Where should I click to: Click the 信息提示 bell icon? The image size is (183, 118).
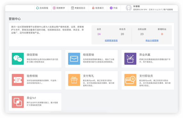pos(93,8)
